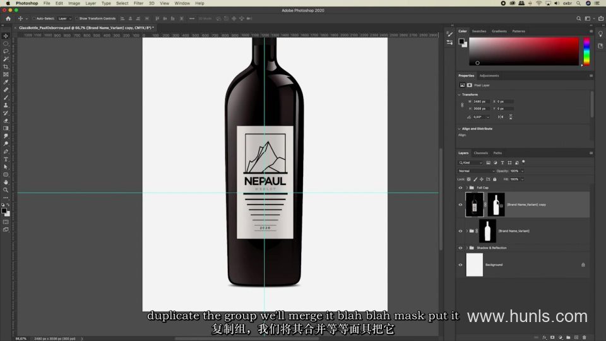Hide the [Brand Name_Variant] group
The image size is (606, 341).
460,231
